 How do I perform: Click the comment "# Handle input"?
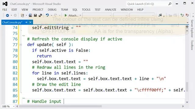click(x=44, y=101)
